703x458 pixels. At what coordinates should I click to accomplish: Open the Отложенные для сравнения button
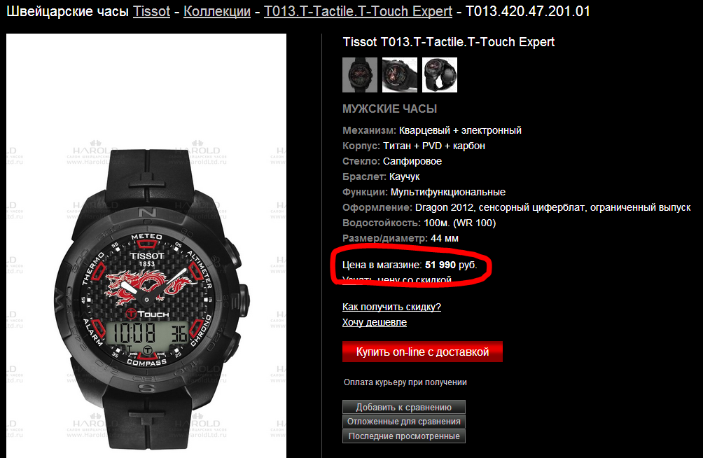point(403,422)
